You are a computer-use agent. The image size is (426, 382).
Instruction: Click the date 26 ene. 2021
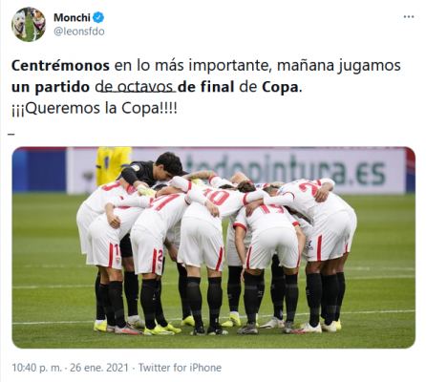pyautogui.click(x=99, y=368)
